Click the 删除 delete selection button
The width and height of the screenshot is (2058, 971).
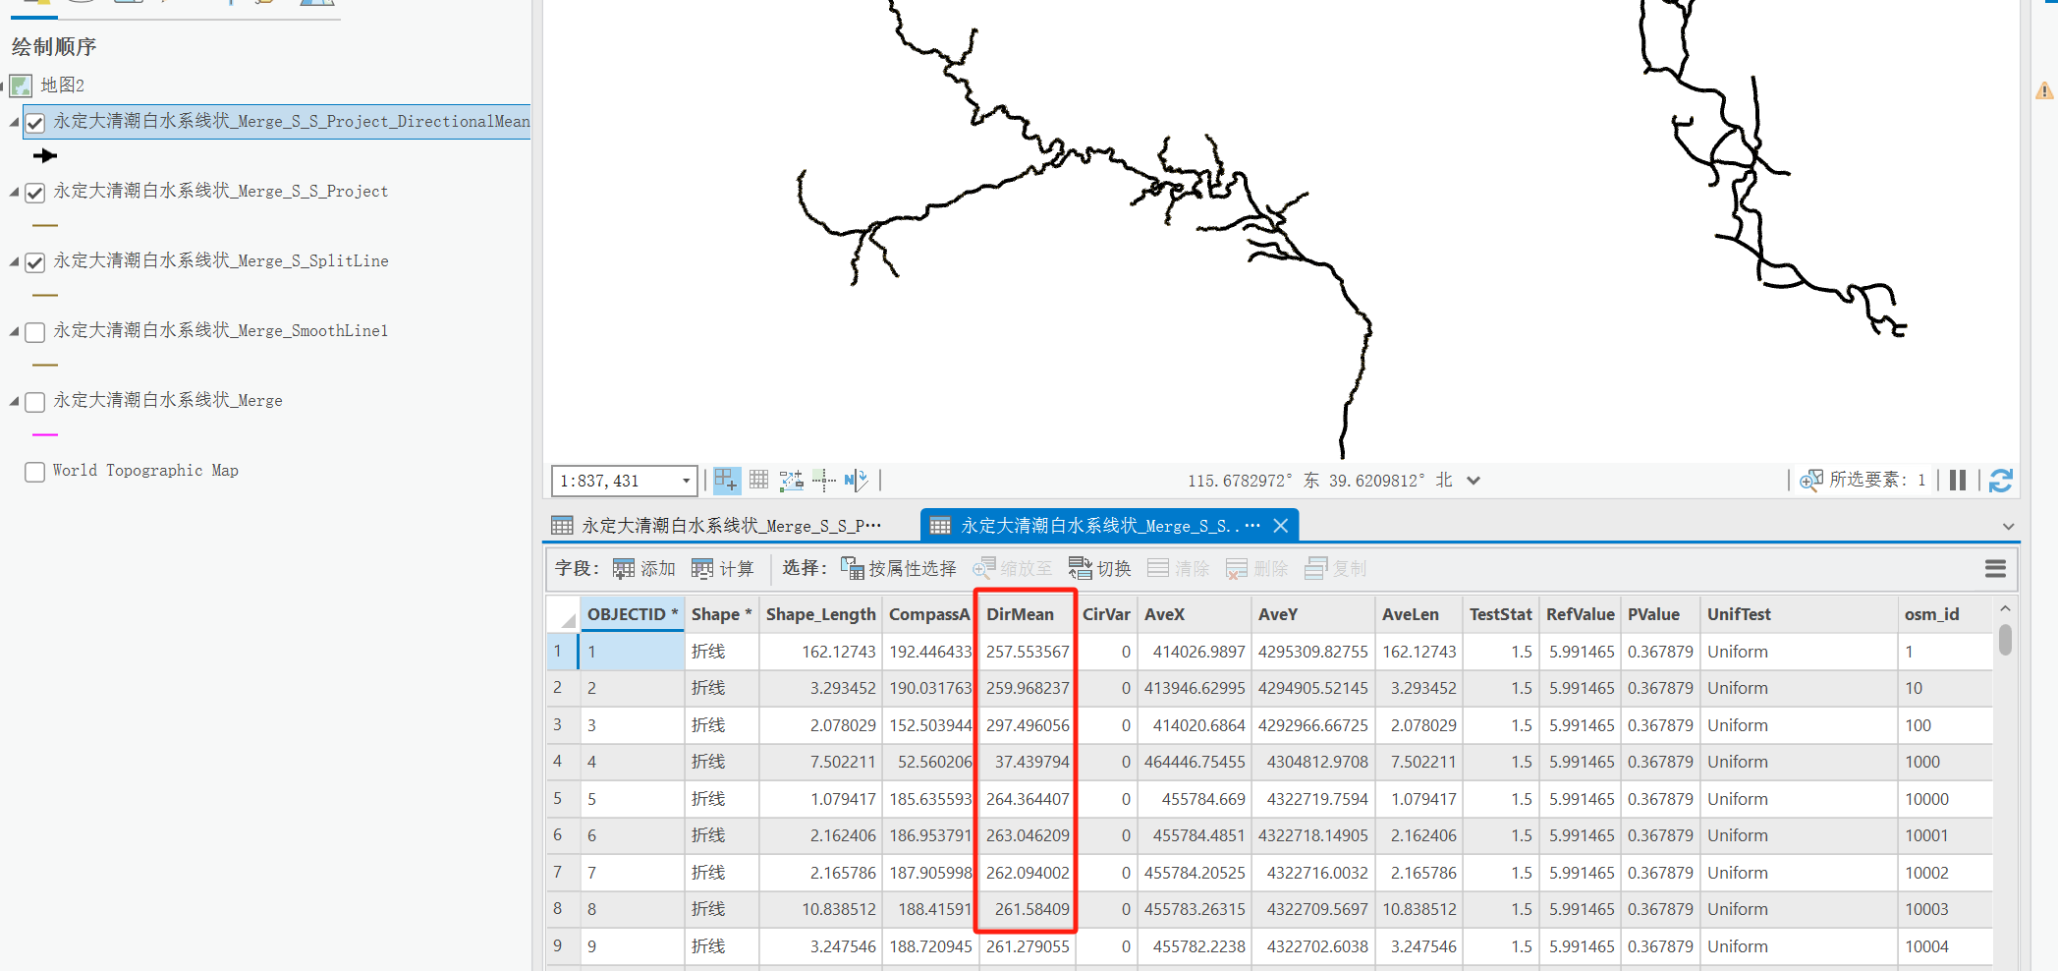point(1256,569)
